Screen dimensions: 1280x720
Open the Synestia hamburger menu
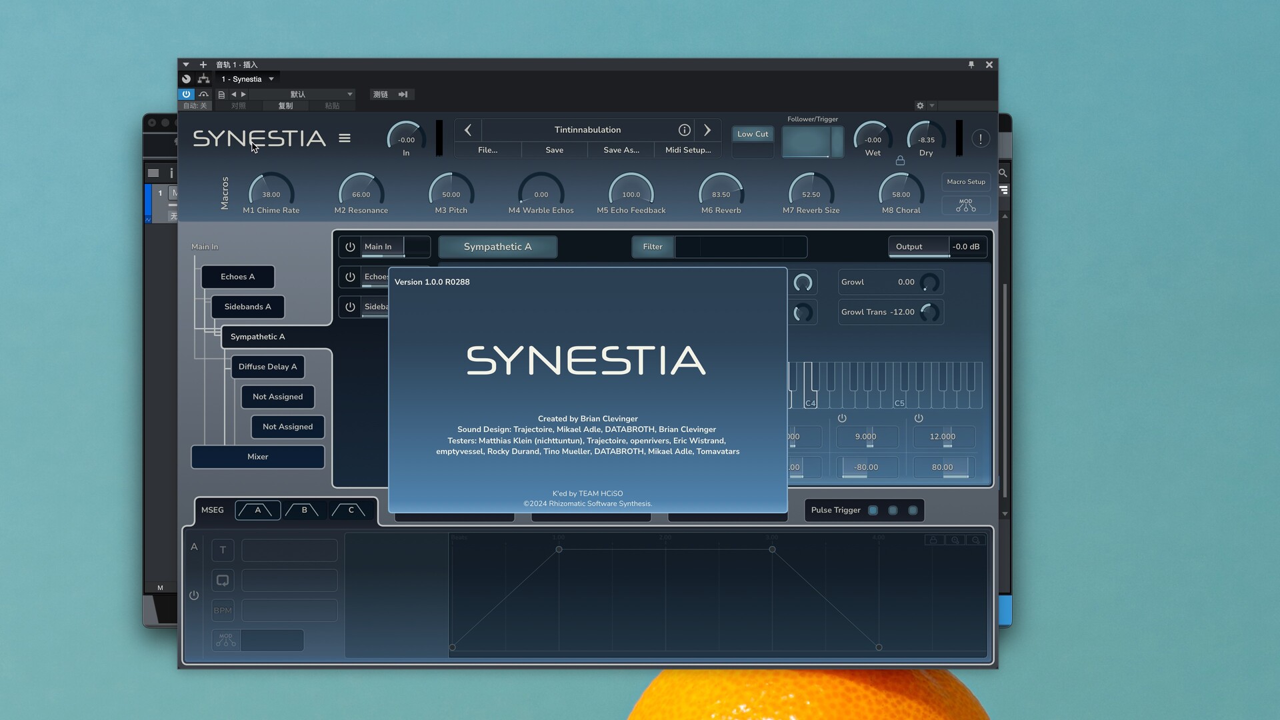tap(344, 138)
